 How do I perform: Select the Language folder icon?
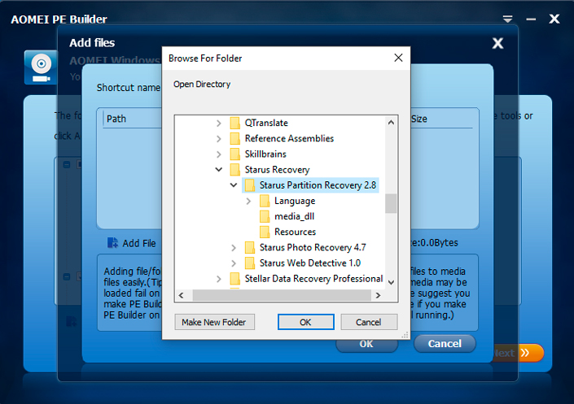(x=265, y=201)
